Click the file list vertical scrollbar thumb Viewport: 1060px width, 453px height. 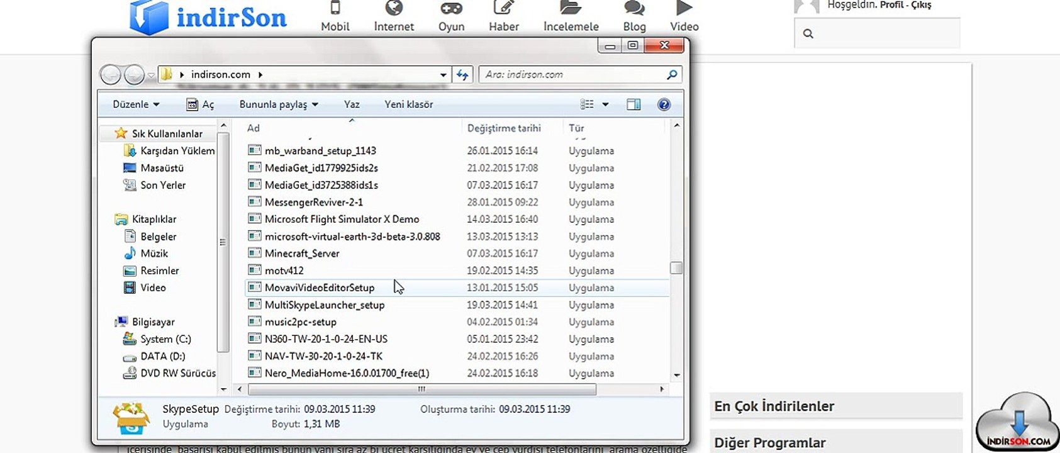[x=676, y=268]
